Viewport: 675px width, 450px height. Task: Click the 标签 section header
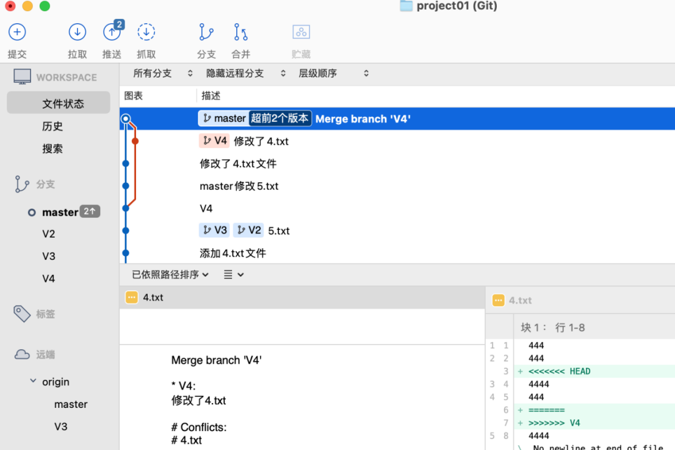click(46, 314)
